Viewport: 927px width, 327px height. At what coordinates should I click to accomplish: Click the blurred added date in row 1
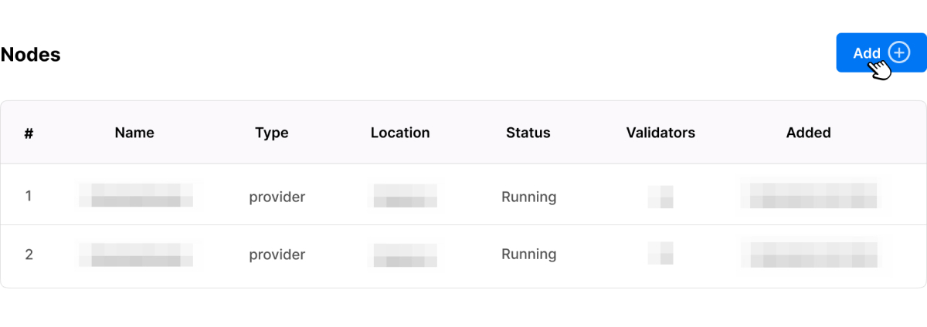pos(810,196)
